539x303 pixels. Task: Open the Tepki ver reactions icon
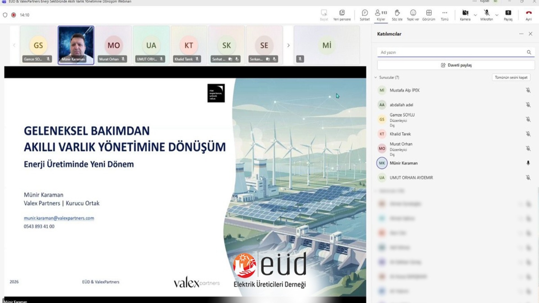(x=413, y=15)
